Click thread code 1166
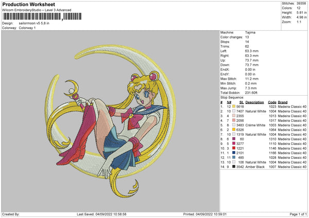The height and width of the screenshot is (218, 309). [272, 153]
